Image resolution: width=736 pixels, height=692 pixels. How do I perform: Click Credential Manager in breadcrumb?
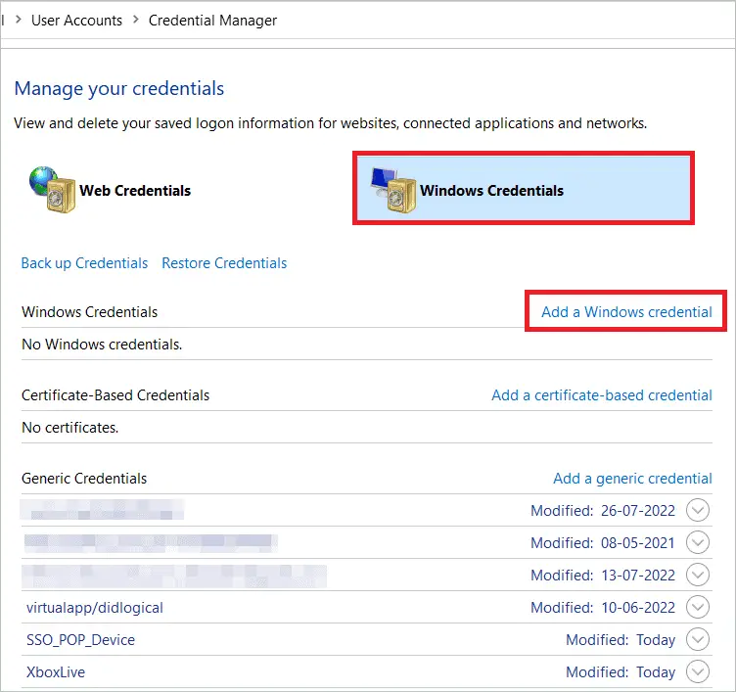[212, 21]
